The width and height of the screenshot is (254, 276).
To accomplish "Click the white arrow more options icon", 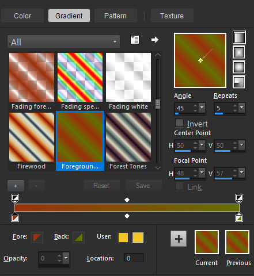I will pyautogui.click(x=154, y=40).
